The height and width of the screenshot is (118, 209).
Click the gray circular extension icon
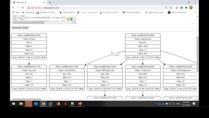[177, 8]
